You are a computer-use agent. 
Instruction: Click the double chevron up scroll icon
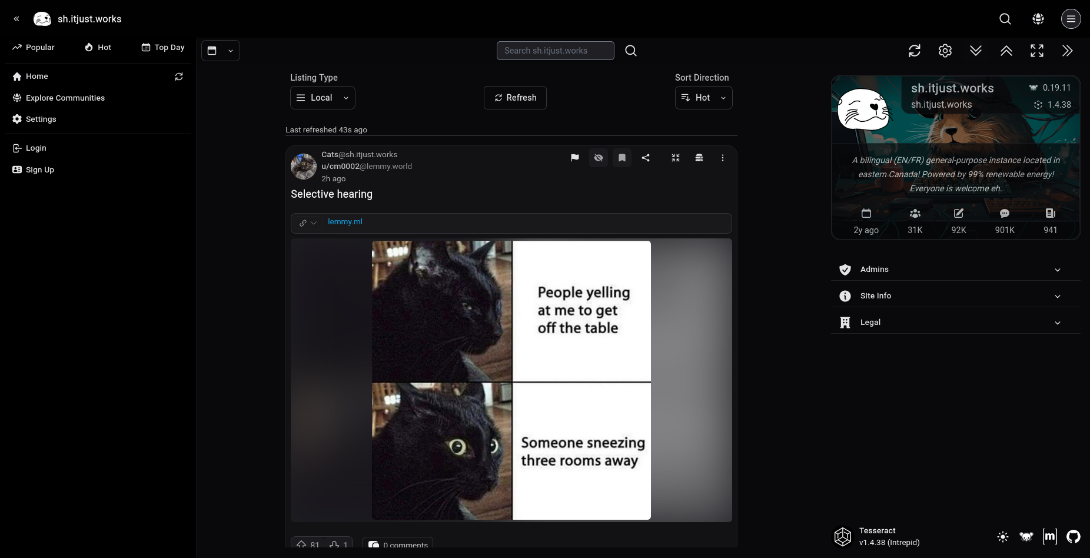1006,51
